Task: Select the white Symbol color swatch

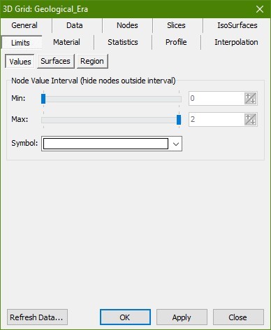Action: (x=105, y=144)
